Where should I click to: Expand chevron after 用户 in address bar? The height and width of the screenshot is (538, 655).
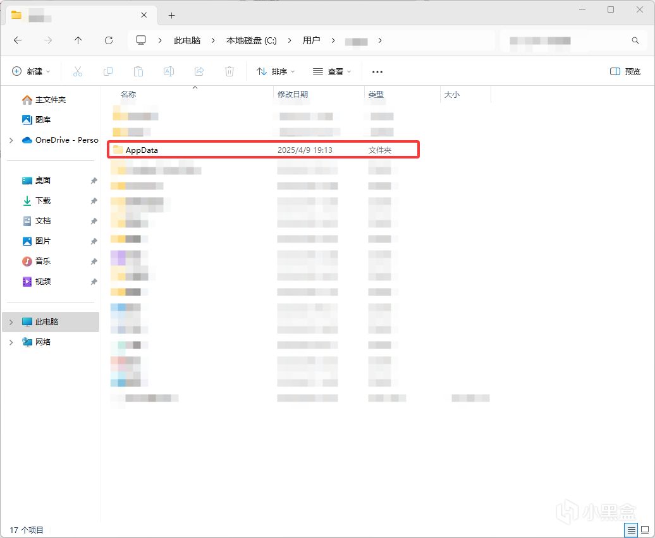pos(333,40)
